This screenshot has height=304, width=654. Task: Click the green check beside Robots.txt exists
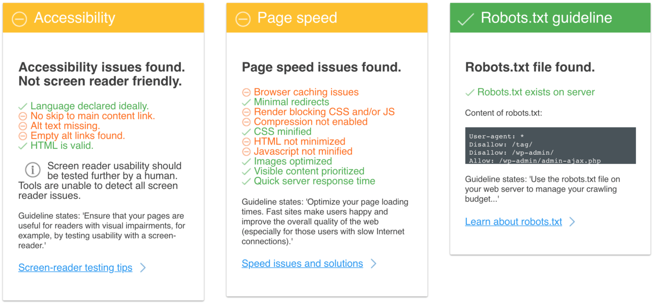pyautogui.click(x=469, y=92)
